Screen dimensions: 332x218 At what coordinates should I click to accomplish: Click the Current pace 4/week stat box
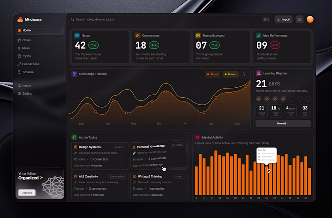pyautogui.click(x=290, y=111)
